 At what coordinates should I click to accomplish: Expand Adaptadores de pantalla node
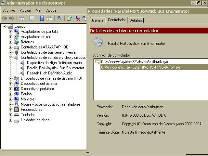(x=11, y=32)
